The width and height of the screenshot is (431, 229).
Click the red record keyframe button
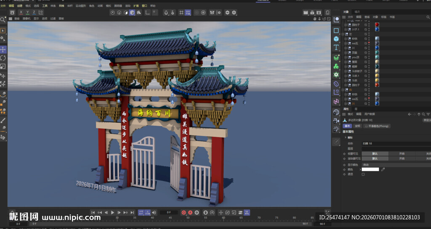[x=184, y=213]
